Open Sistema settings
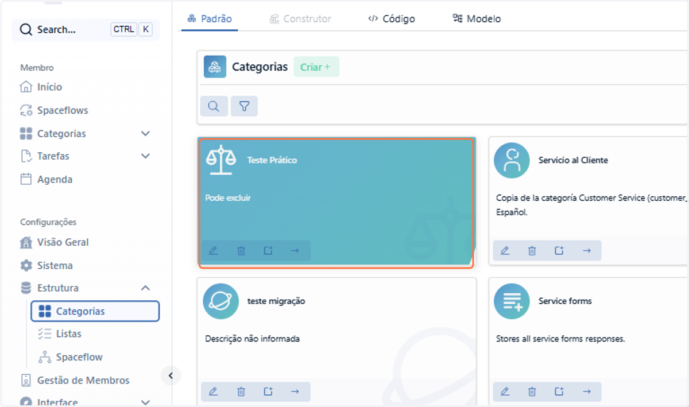The height and width of the screenshot is (407, 689). (x=47, y=265)
